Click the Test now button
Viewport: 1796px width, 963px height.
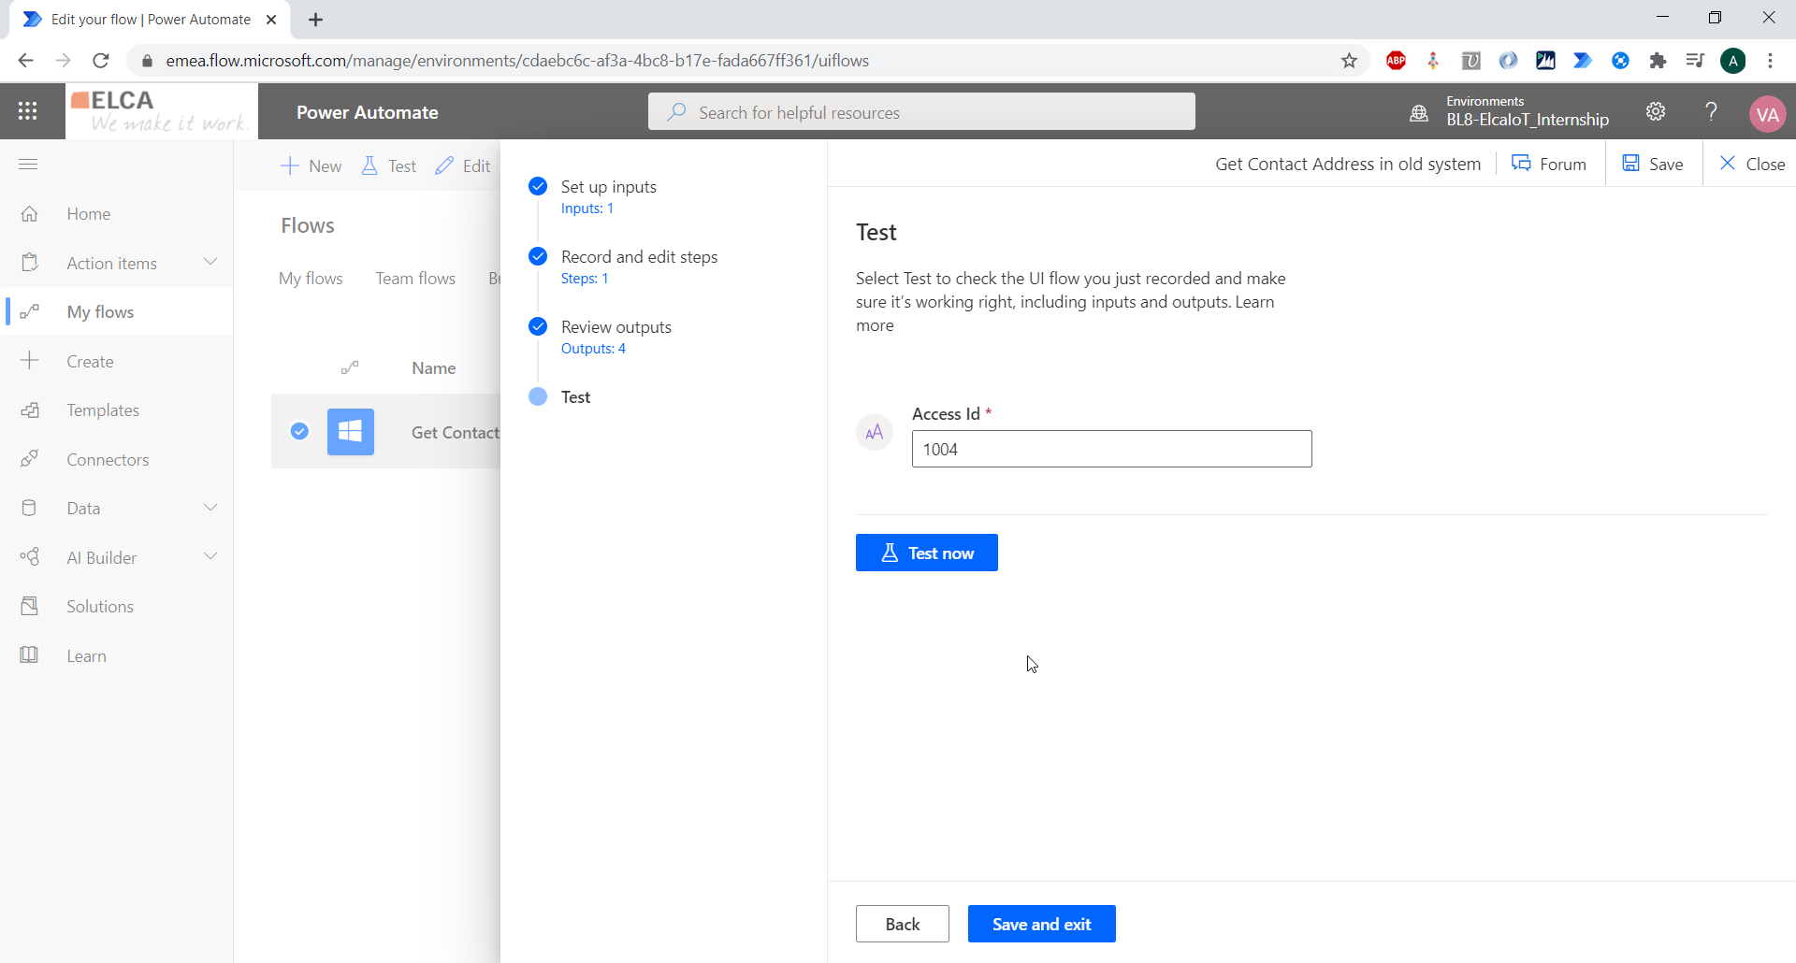tap(926, 553)
